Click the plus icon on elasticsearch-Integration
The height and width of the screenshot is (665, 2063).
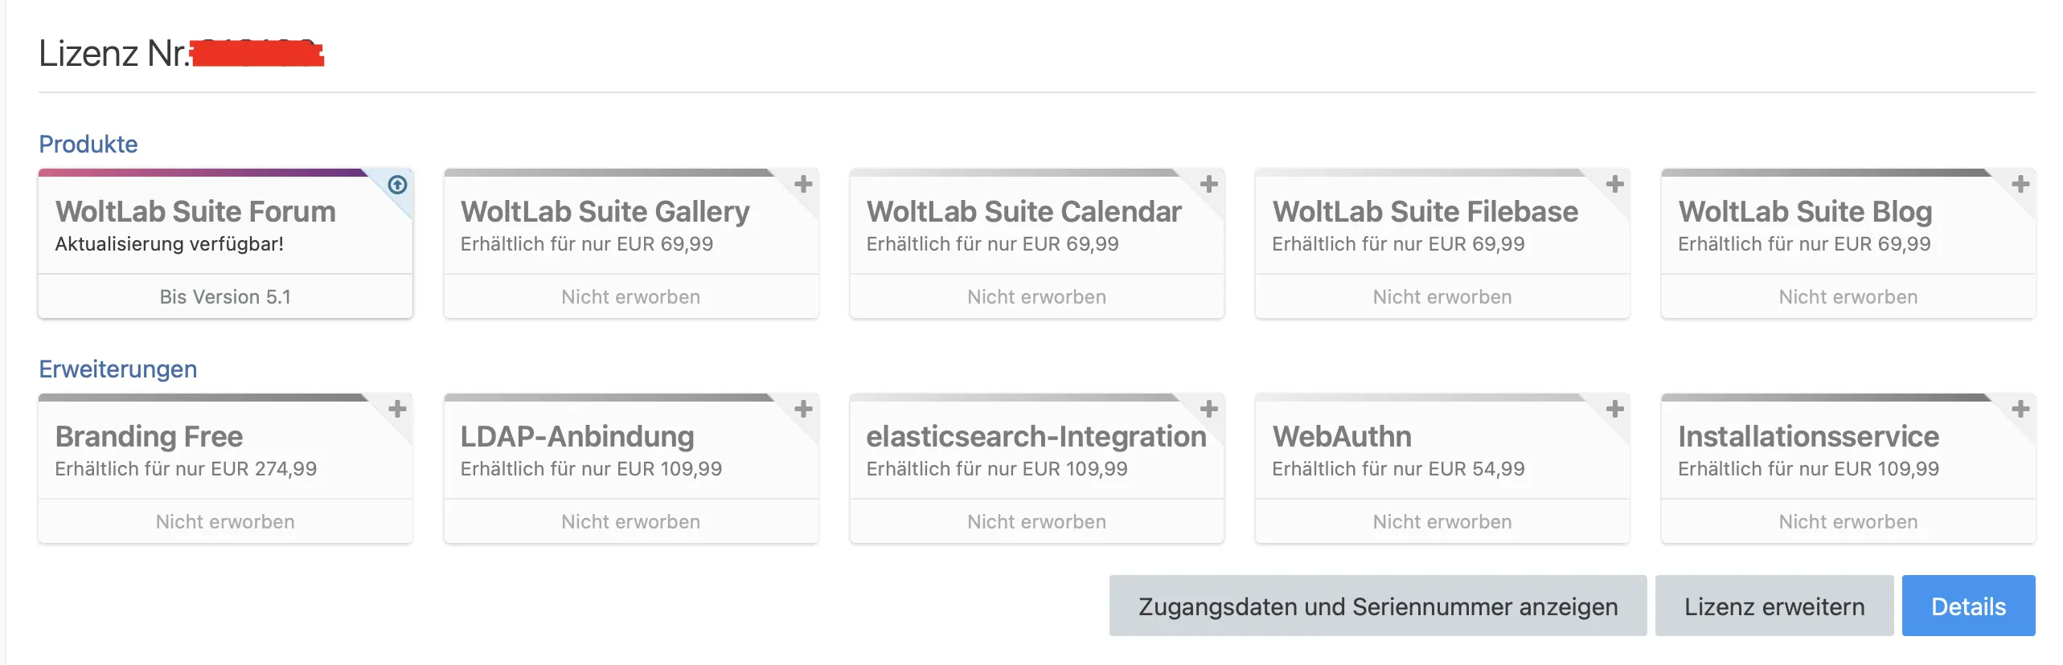click(1209, 410)
